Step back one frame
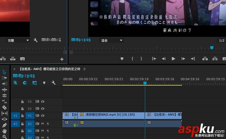This screenshot has height=139, width=226. 164,59
